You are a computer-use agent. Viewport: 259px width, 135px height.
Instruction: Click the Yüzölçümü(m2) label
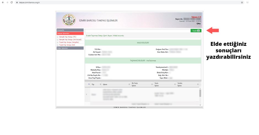(x=162, y=67)
